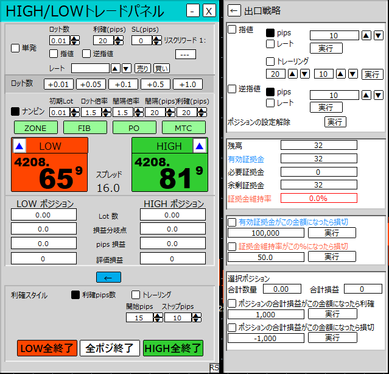Viewport: 389px width, 374px height.
Task: Click blue up-triangle on LOW panel
Action: click(19, 146)
